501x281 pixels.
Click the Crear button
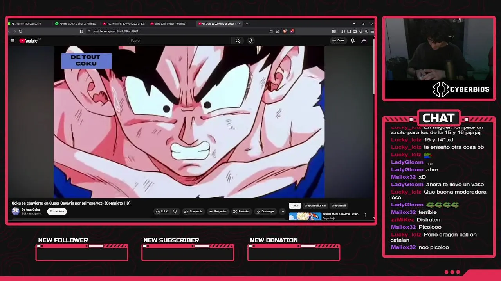339,41
